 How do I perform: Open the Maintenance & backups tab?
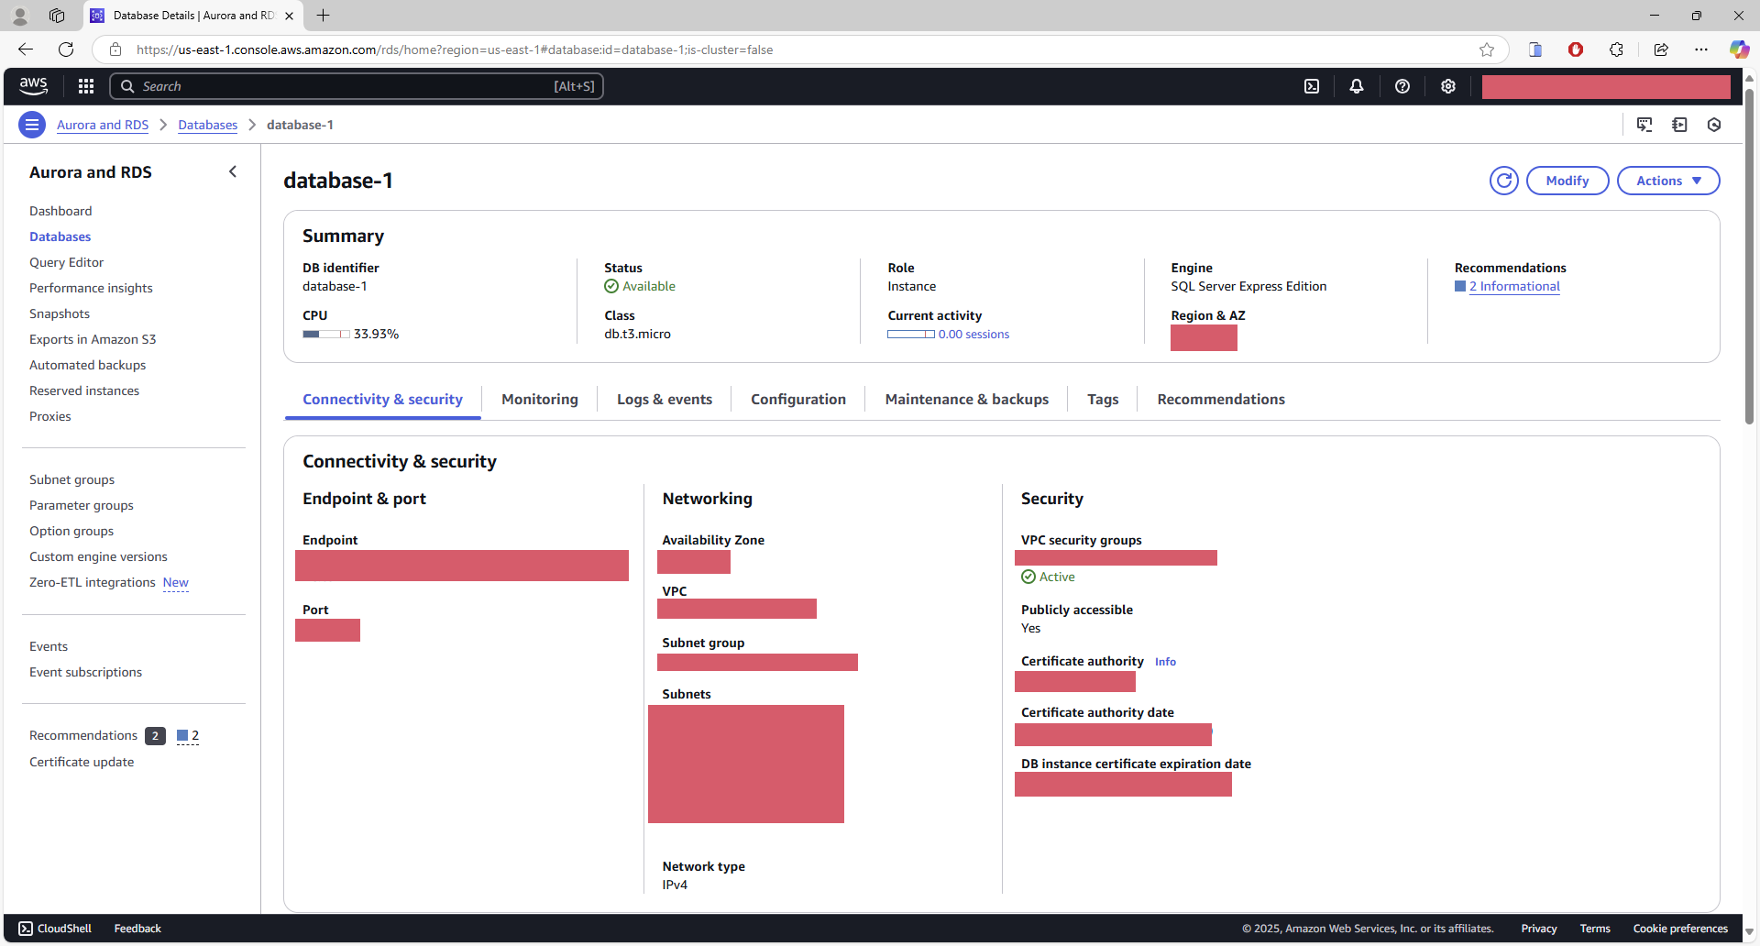[966, 400]
